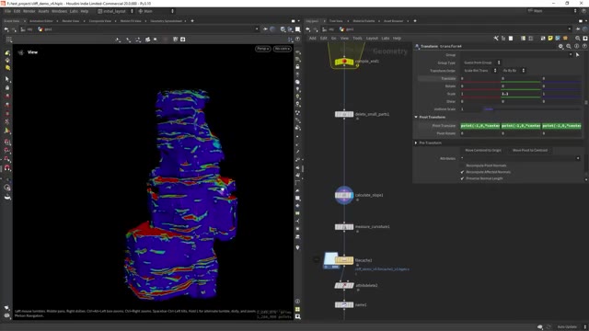Select the calculate_slope1 node

pyautogui.click(x=344, y=195)
